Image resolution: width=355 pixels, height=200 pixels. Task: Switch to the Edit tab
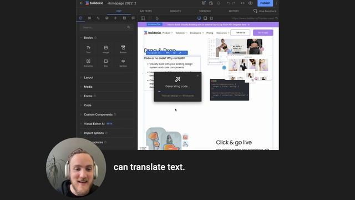pos(119,11)
